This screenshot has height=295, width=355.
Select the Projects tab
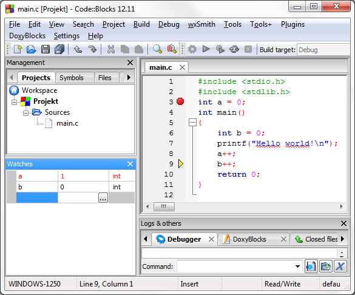tap(36, 78)
